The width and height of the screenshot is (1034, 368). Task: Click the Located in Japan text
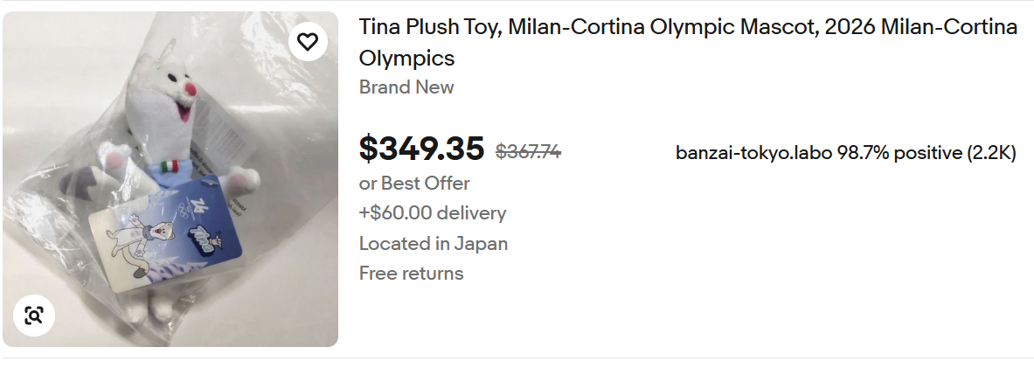(x=434, y=243)
